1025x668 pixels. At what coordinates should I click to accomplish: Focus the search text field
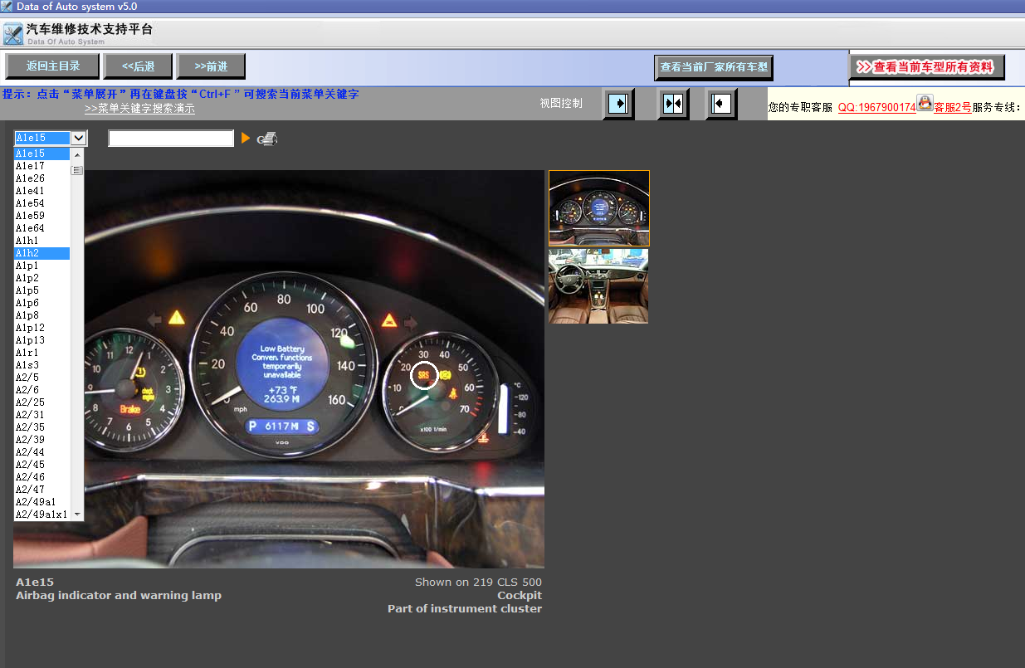pyautogui.click(x=171, y=139)
